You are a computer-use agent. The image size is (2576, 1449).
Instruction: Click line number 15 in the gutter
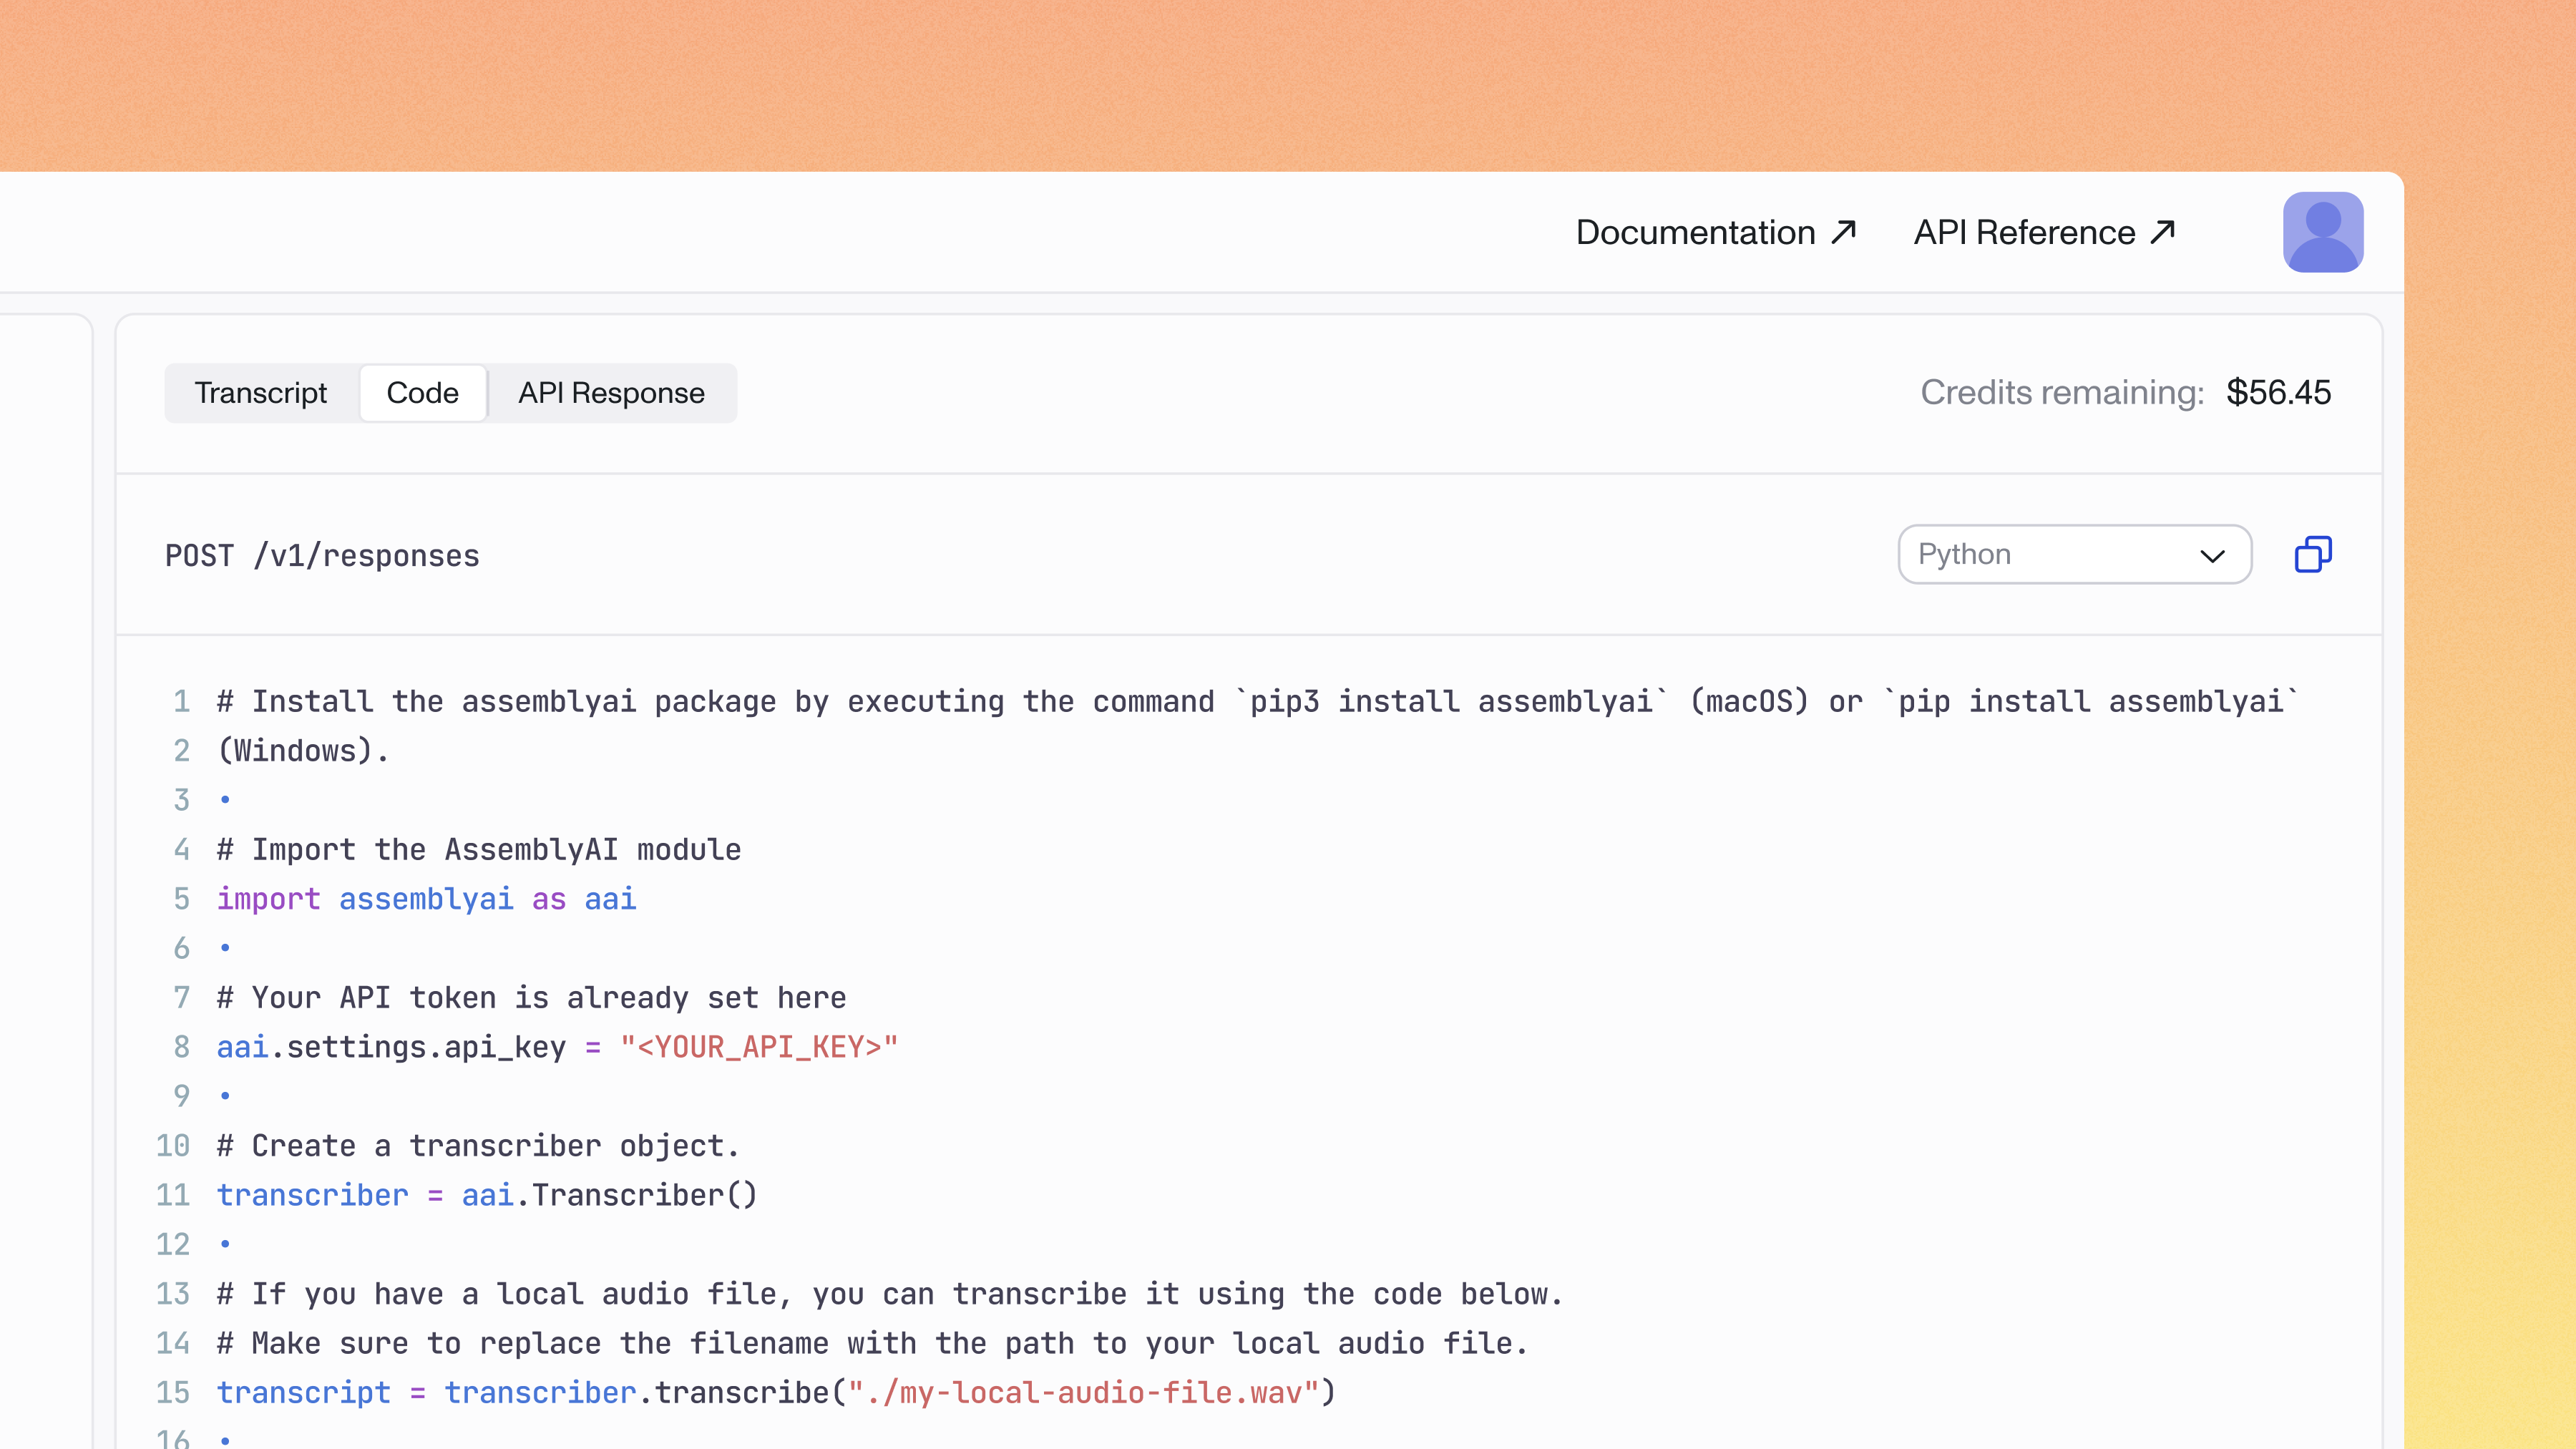click(173, 1392)
